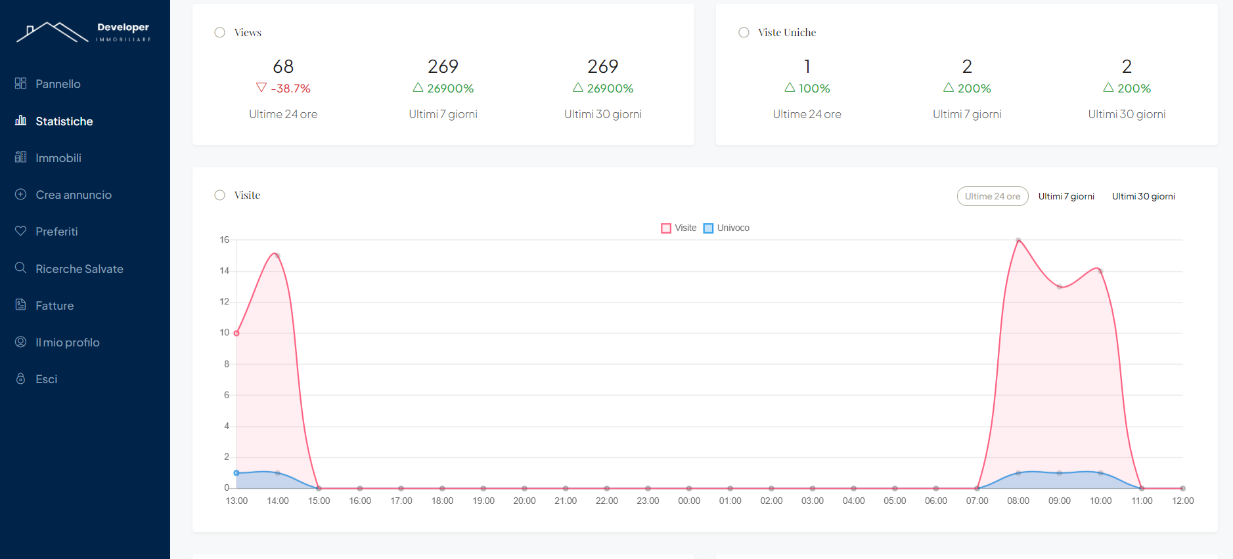Image resolution: width=1233 pixels, height=559 pixels.
Task: Toggle the Visite legend pink swatch
Action: coord(666,228)
